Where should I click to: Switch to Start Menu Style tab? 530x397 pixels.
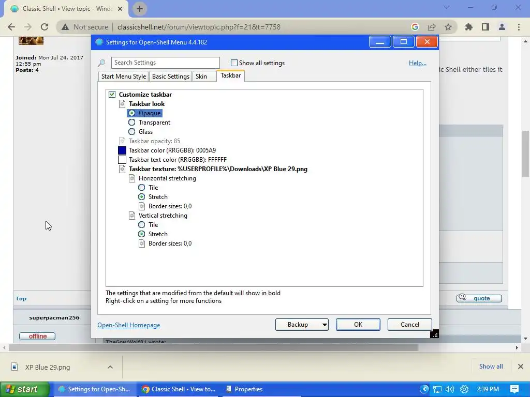pyautogui.click(x=124, y=77)
